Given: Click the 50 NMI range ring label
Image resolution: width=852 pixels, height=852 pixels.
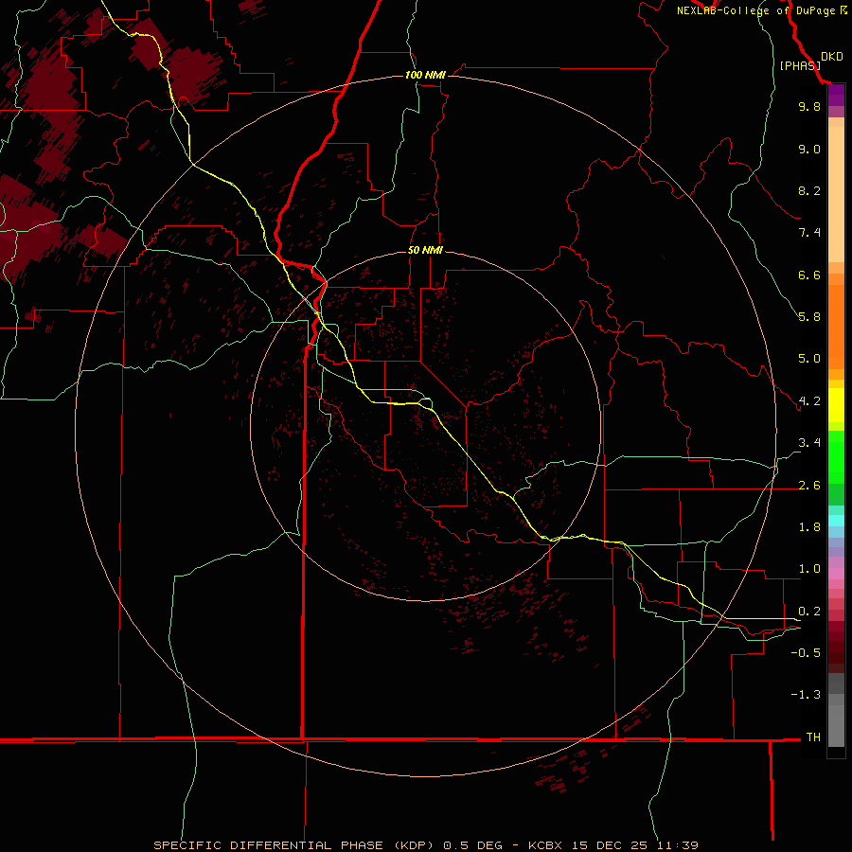Looking at the screenshot, I should 425,250.
